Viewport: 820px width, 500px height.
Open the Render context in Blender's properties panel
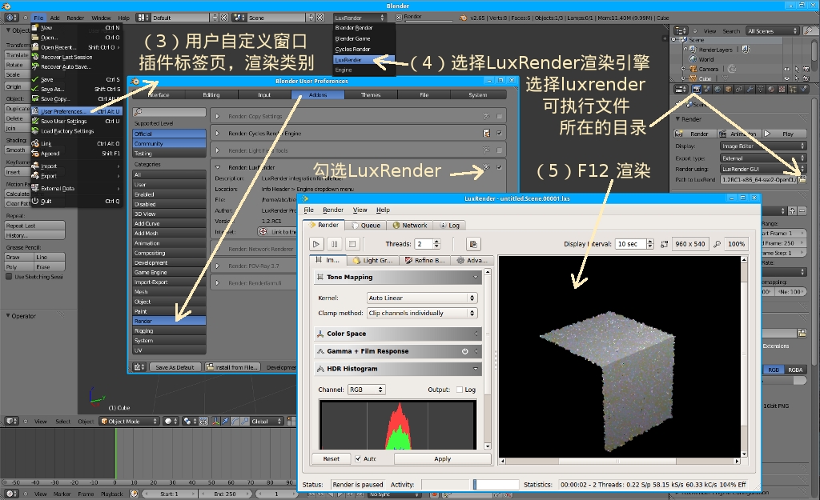click(697, 90)
